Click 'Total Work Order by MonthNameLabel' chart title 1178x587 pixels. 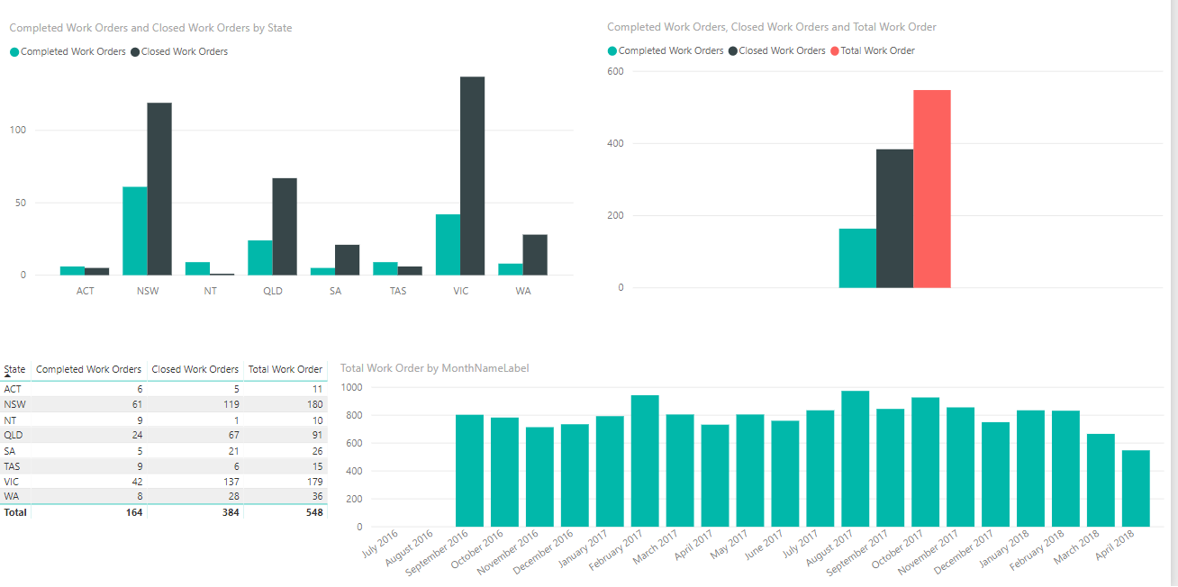434,368
